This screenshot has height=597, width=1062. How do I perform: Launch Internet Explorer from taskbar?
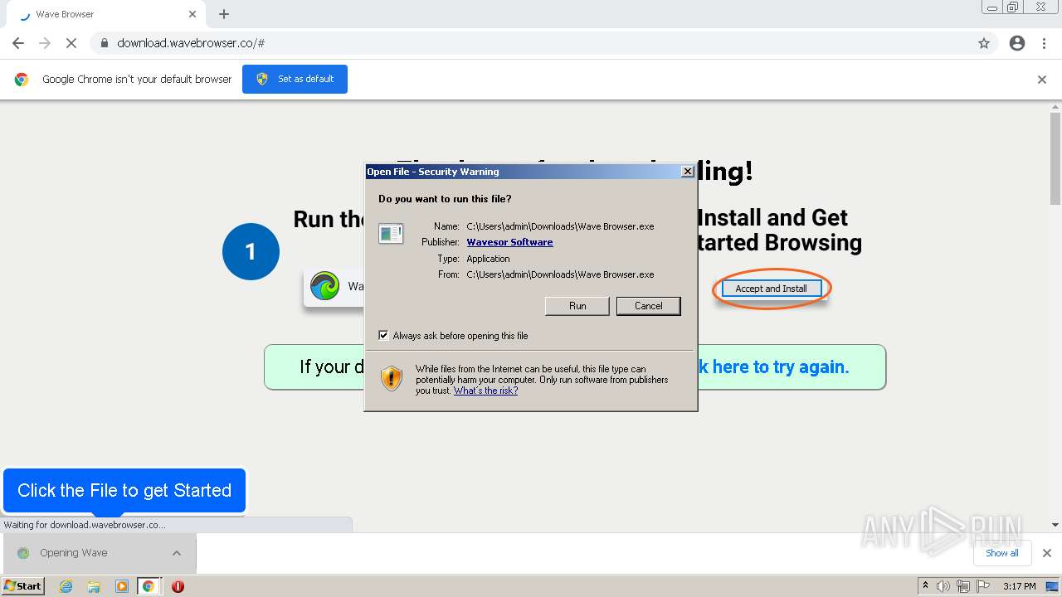tap(66, 586)
